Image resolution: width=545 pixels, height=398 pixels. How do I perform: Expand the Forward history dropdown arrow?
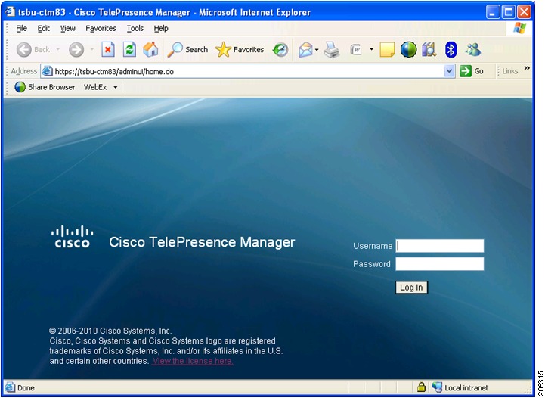pyautogui.click(x=92, y=49)
